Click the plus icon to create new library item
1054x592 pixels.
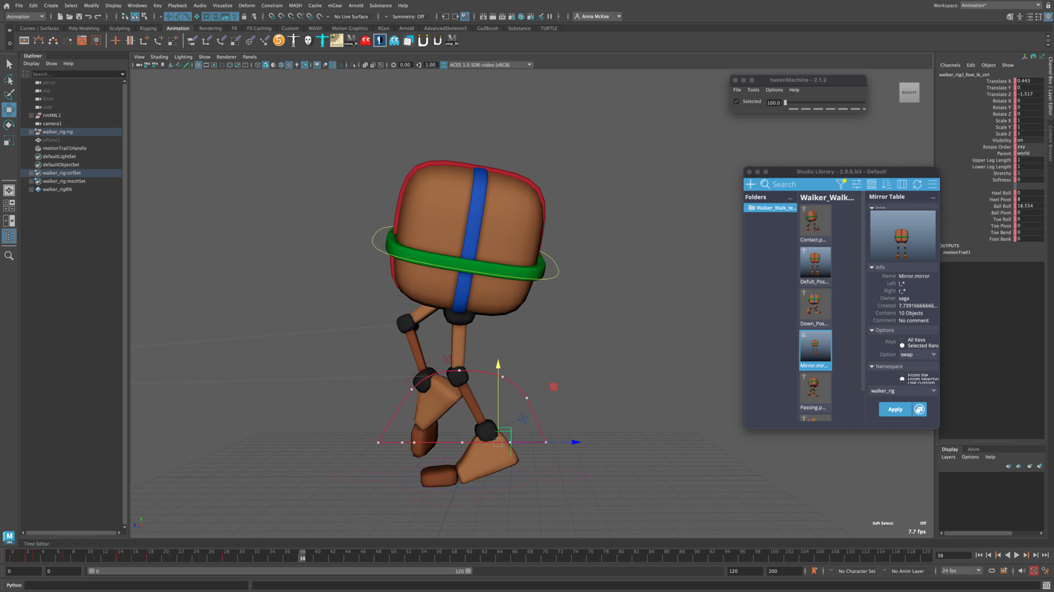[x=750, y=184]
